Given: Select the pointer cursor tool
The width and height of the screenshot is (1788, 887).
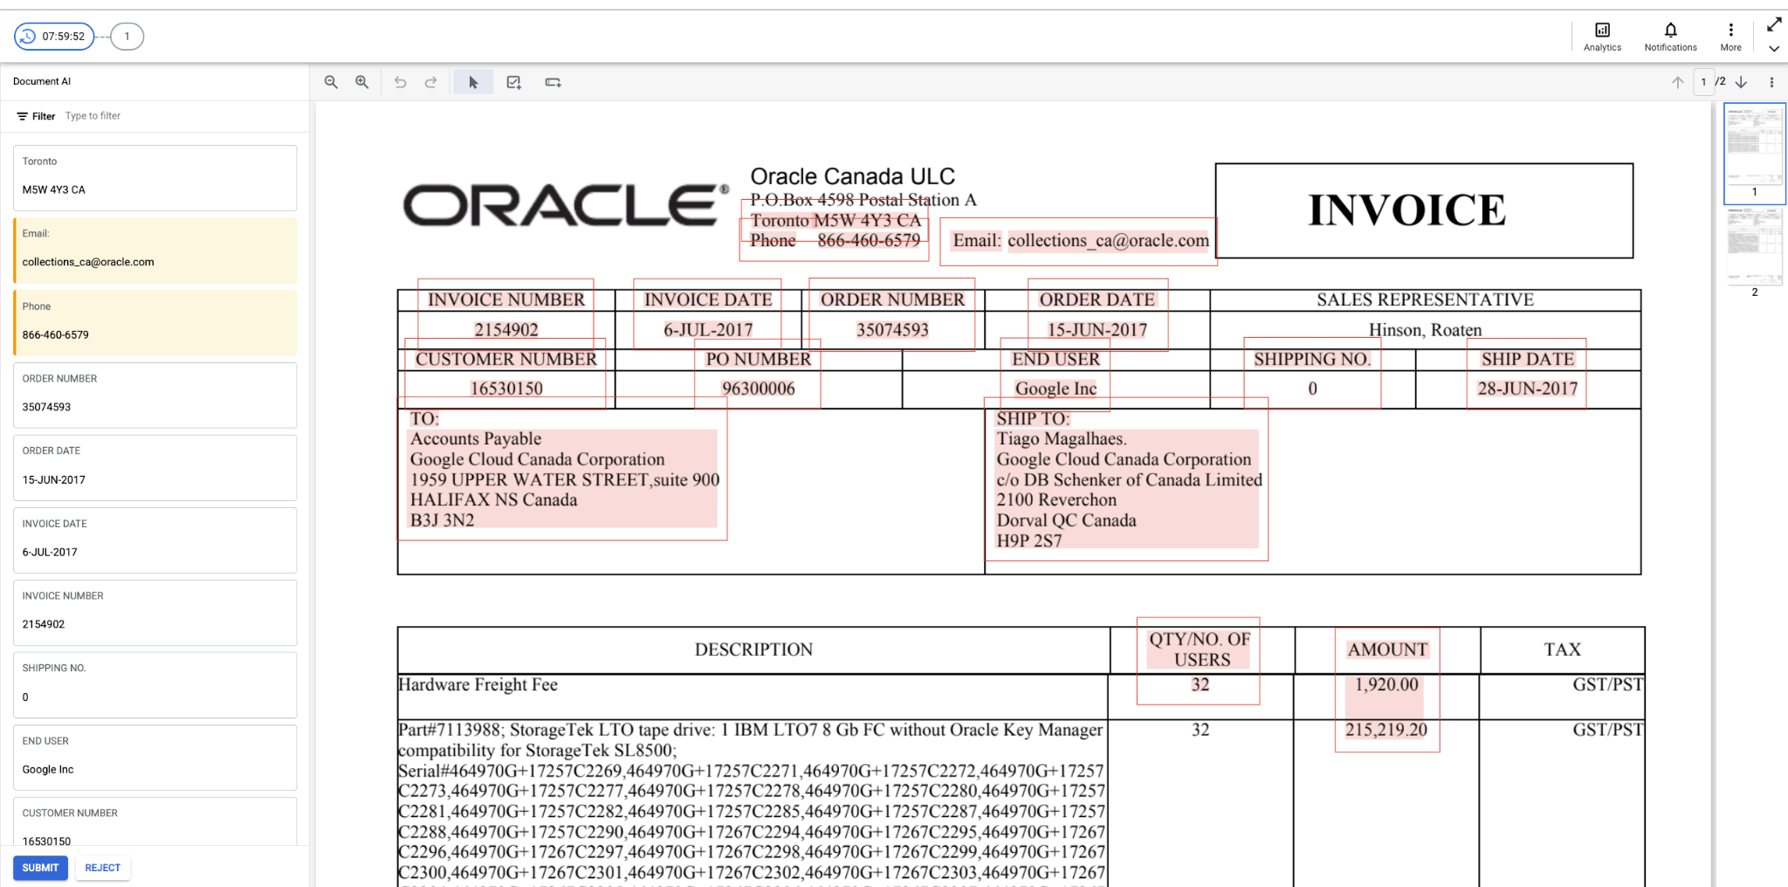Looking at the screenshot, I should 473,82.
